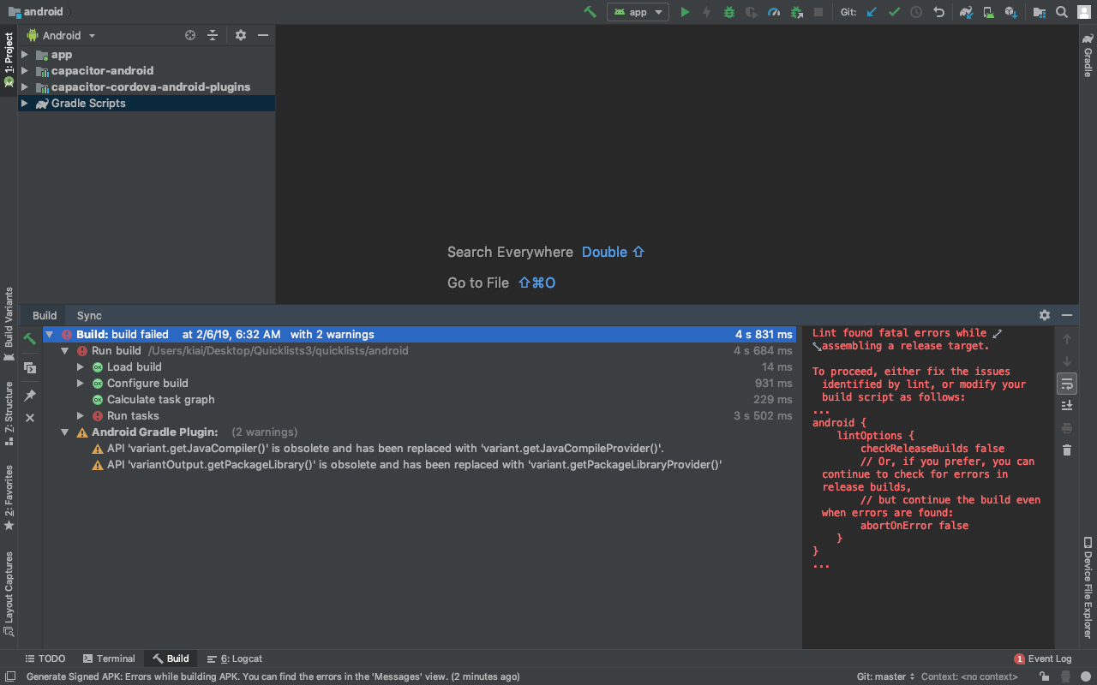Toggle soft-wrap in the build output panel
The height and width of the screenshot is (685, 1097).
pyautogui.click(x=1067, y=384)
